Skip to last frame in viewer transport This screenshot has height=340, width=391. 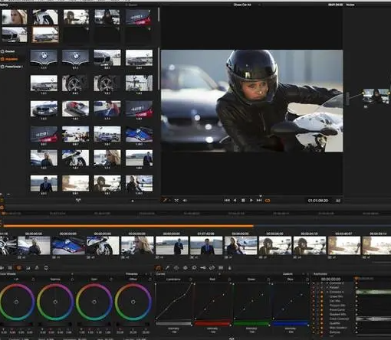point(259,201)
